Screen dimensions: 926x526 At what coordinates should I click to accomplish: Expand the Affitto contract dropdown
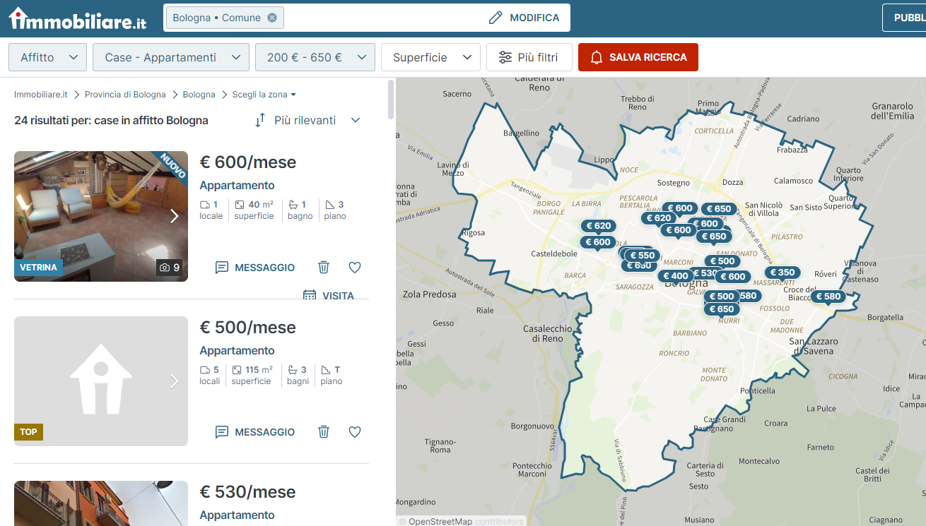(x=47, y=57)
